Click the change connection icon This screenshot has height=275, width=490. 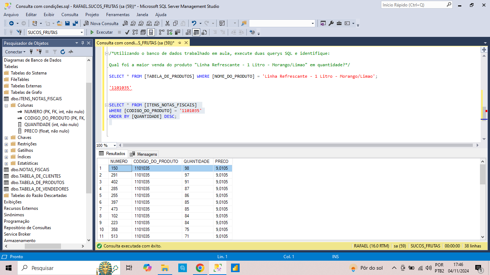19,32
